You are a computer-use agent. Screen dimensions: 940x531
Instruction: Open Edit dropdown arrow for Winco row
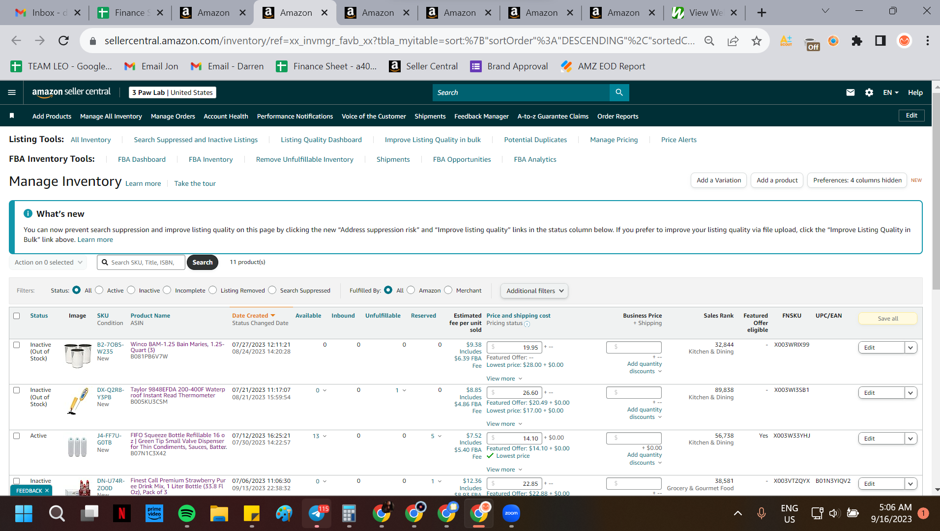click(x=911, y=348)
